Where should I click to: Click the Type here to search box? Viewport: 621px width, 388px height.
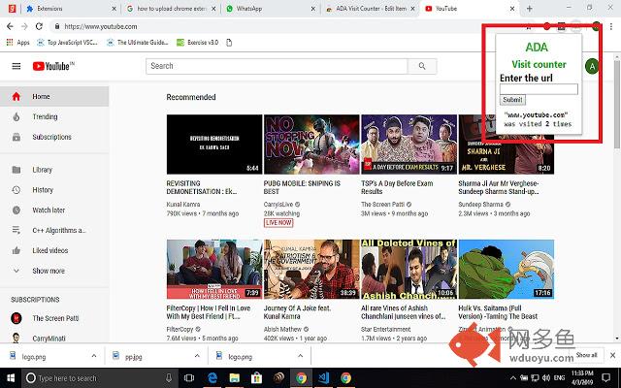coord(99,378)
